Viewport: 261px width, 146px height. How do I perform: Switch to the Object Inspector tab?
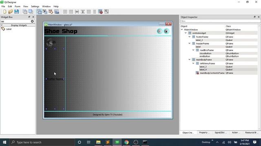(x=188, y=133)
